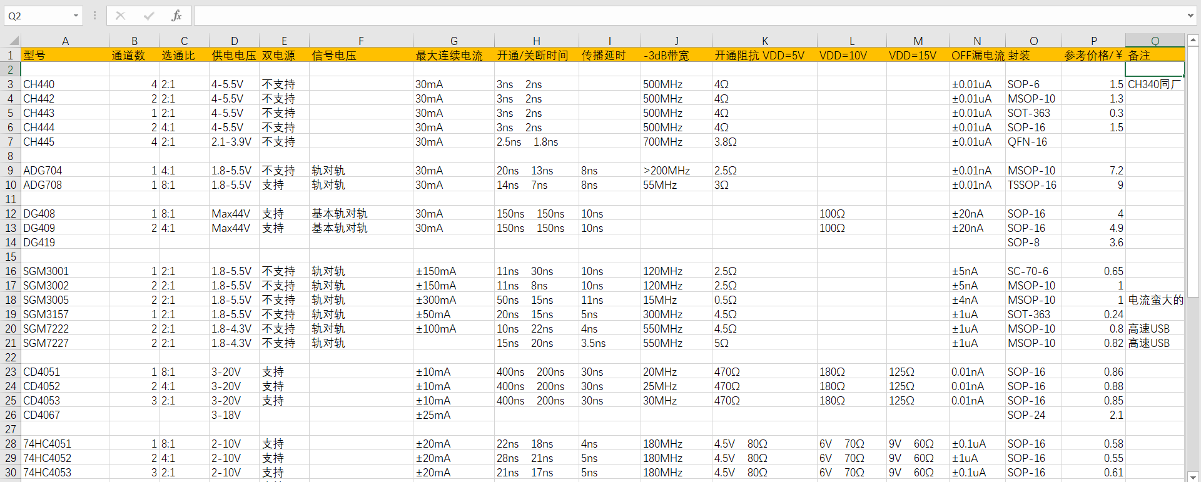Click cell QFN-16 package
Image resolution: width=1201 pixels, height=482 pixels.
1033,141
